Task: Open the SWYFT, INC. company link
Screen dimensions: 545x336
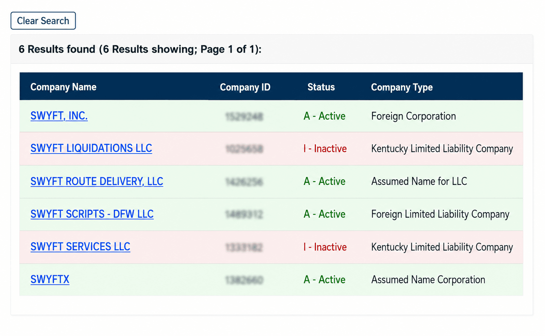Action: pos(59,116)
